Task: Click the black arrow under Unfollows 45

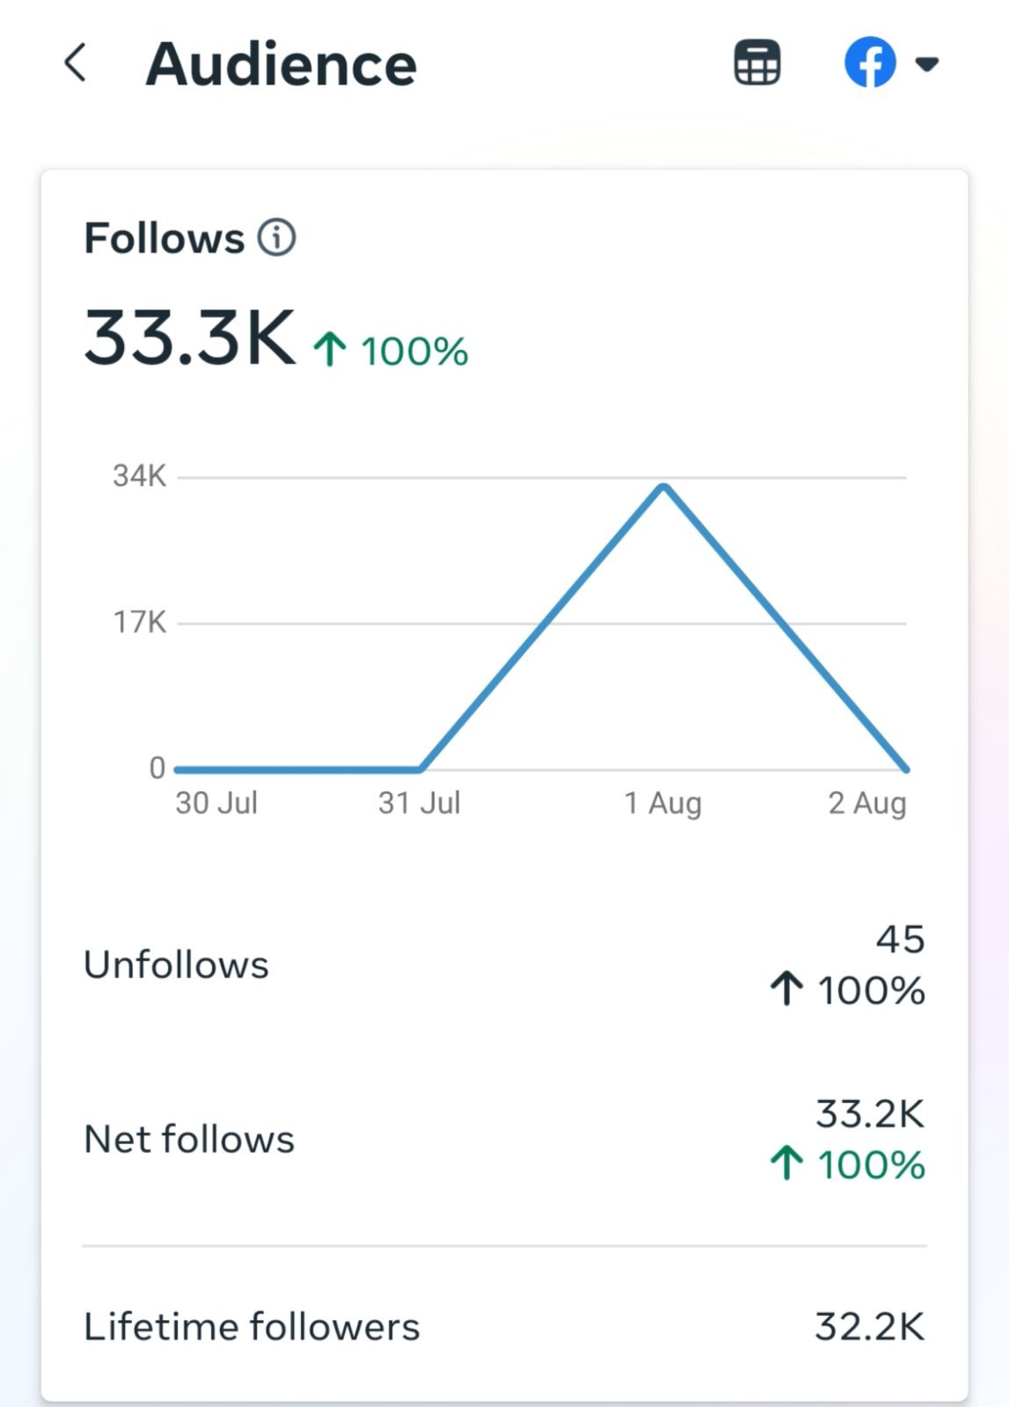Action: pyautogui.click(x=787, y=989)
